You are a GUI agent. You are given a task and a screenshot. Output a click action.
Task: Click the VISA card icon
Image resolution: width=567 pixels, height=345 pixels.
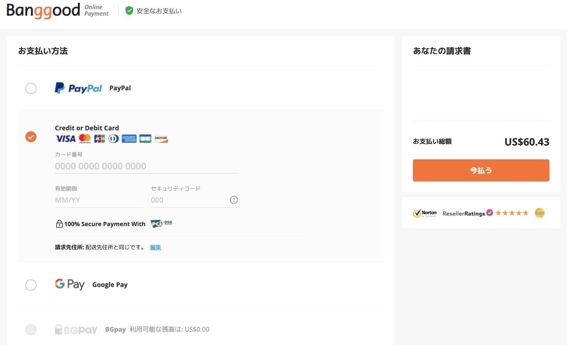point(66,139)
